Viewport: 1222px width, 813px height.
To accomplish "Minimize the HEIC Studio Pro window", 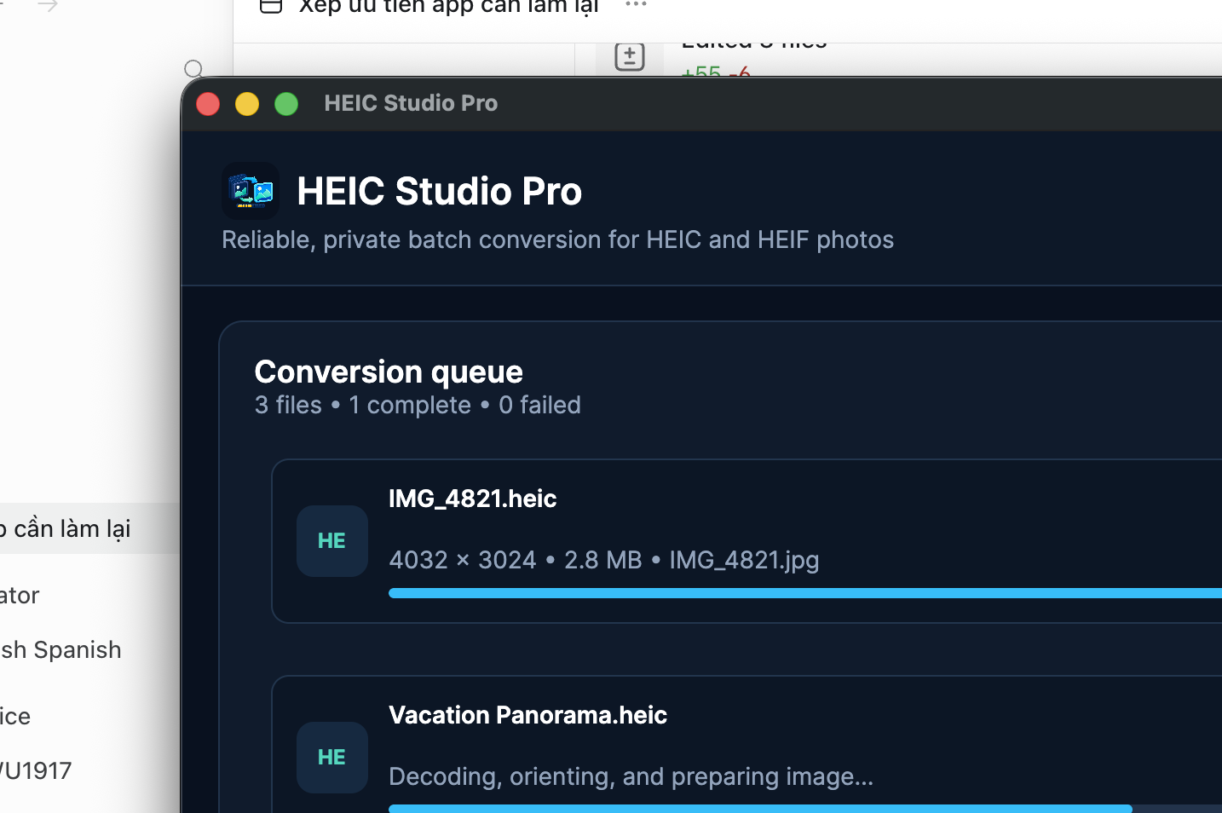I will point(247,104).
